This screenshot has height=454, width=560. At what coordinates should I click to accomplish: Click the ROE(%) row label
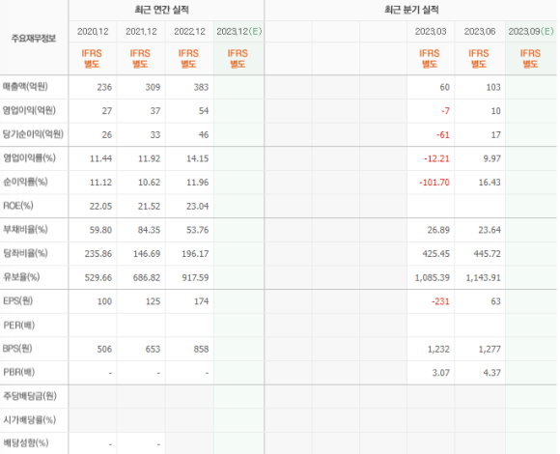coord(17,206)
